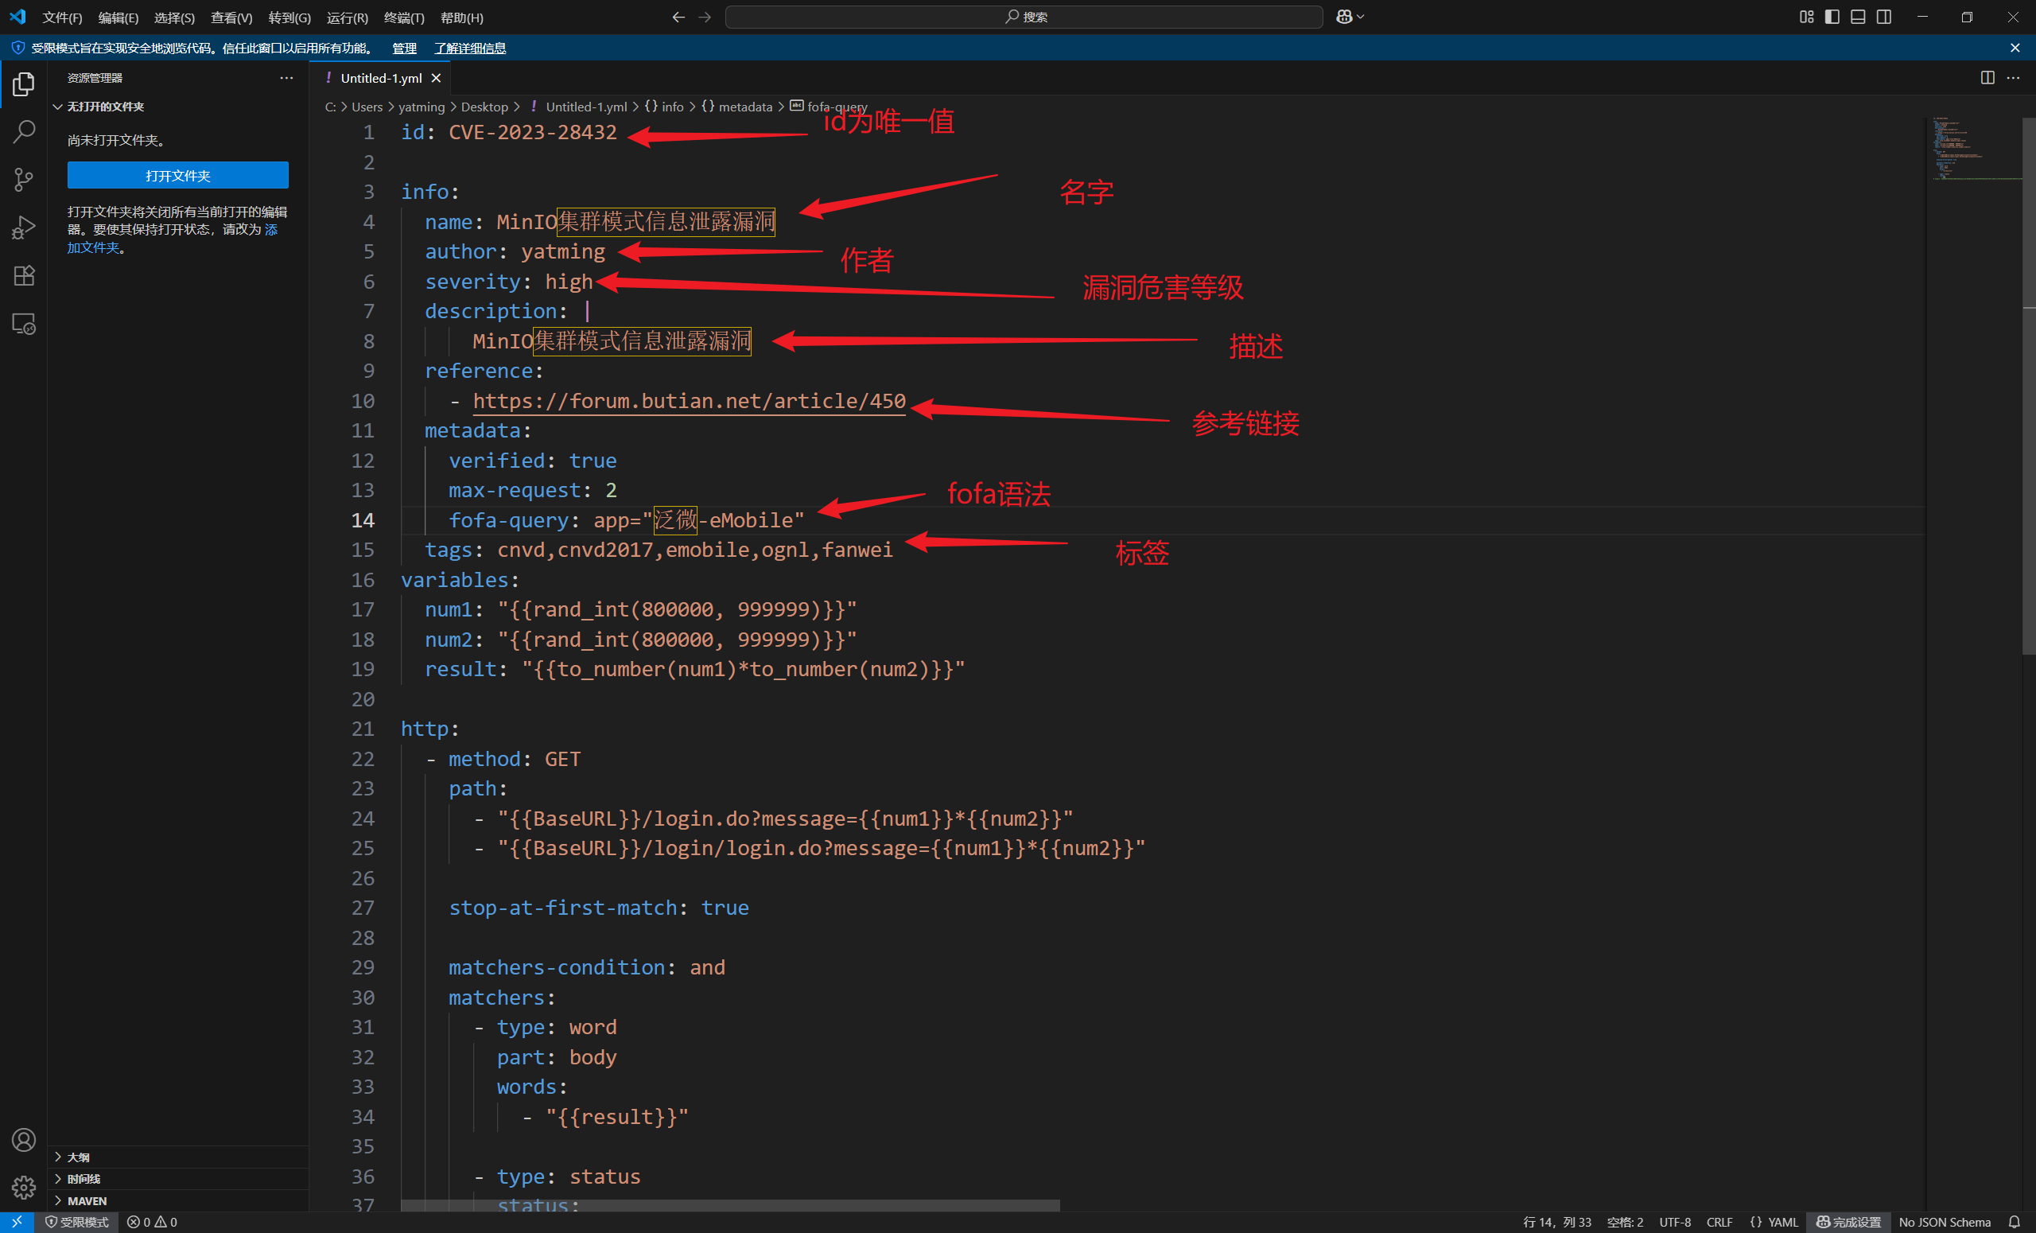The height and width of the screenshot is (1233, 2036).
Task: Toggle the secondary sidebar layout button
Action: click(1884, 17)
